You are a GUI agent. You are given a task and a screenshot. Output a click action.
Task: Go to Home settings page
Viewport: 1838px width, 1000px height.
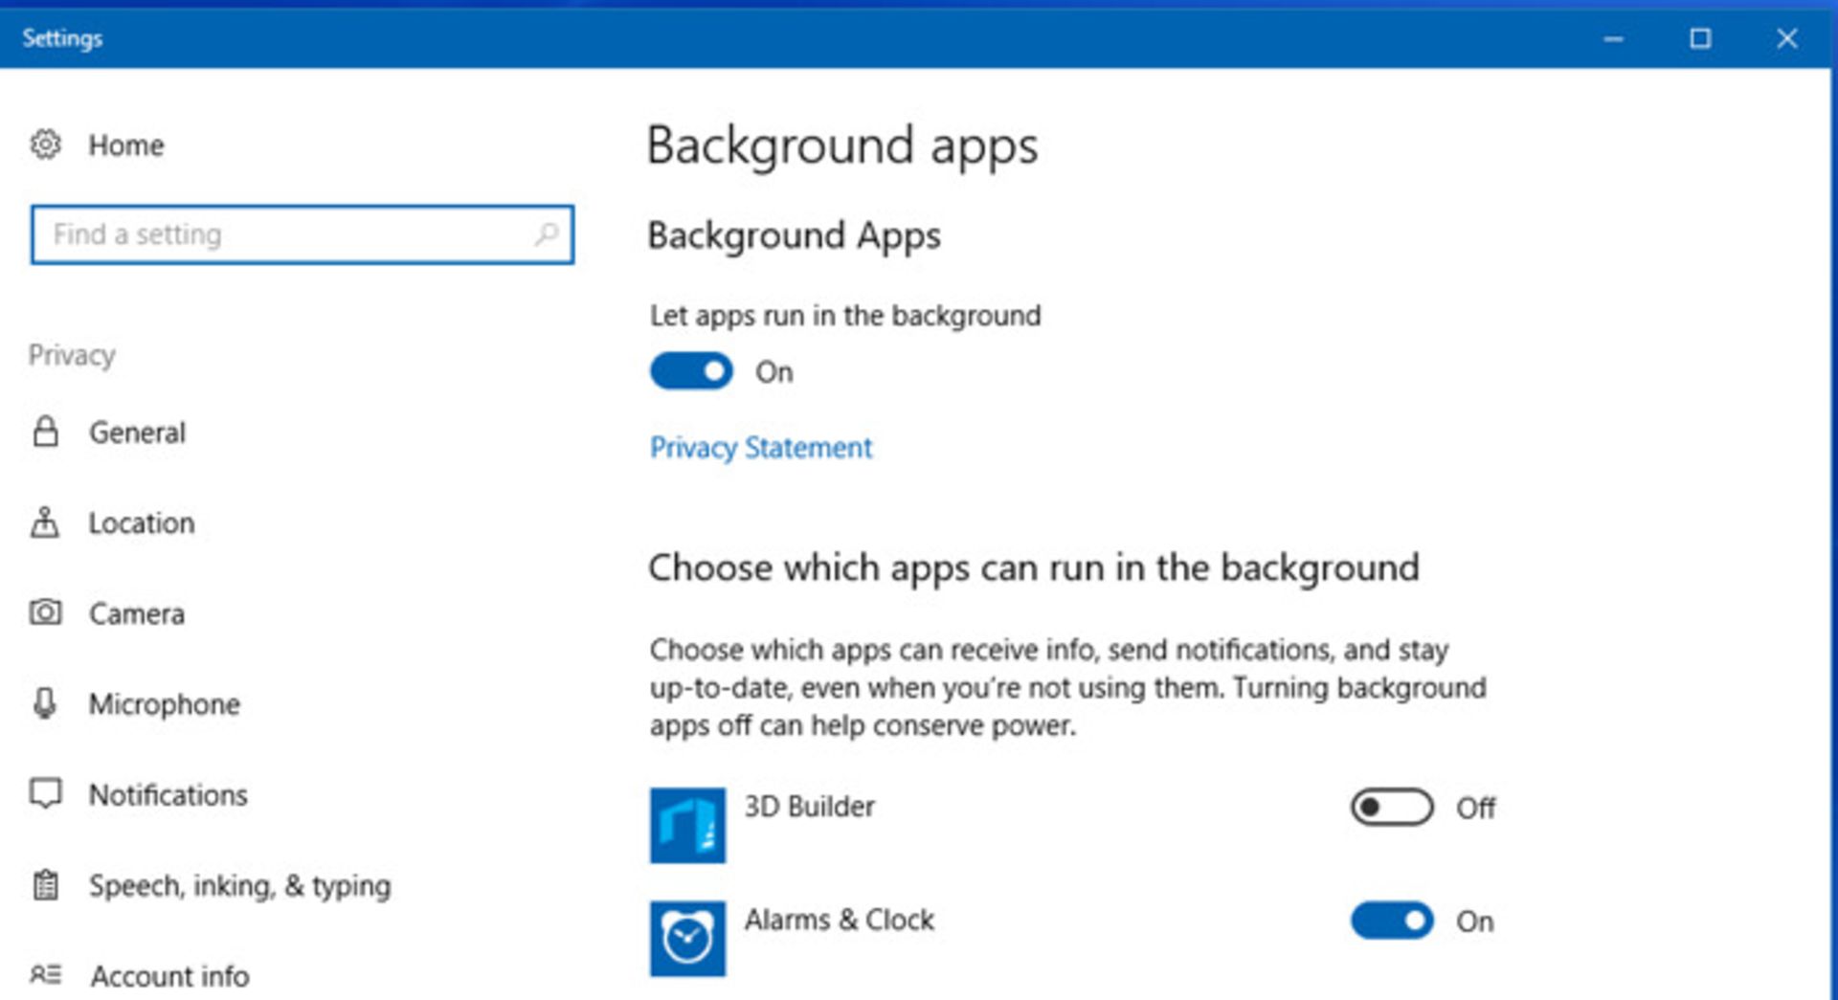[126, 144]
